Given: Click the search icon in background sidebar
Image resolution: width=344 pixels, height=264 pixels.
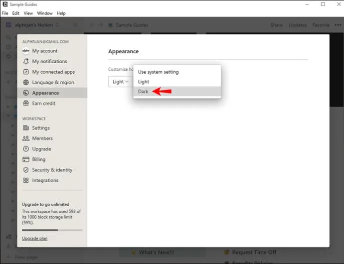Looking at the screenshot, I should click(8, 37).
